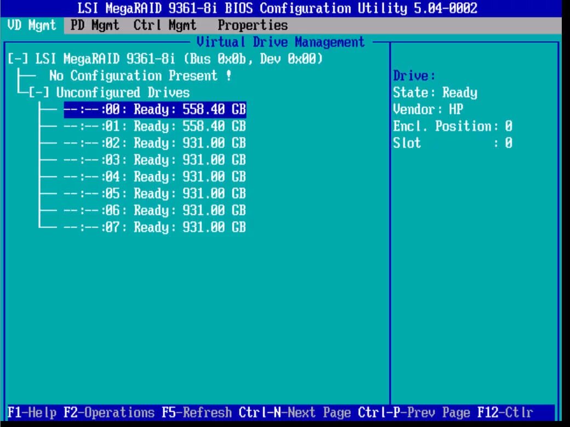
Task: Select the Unconfigured Drives label
Action: pyautogui.click(x=123, y=93)
